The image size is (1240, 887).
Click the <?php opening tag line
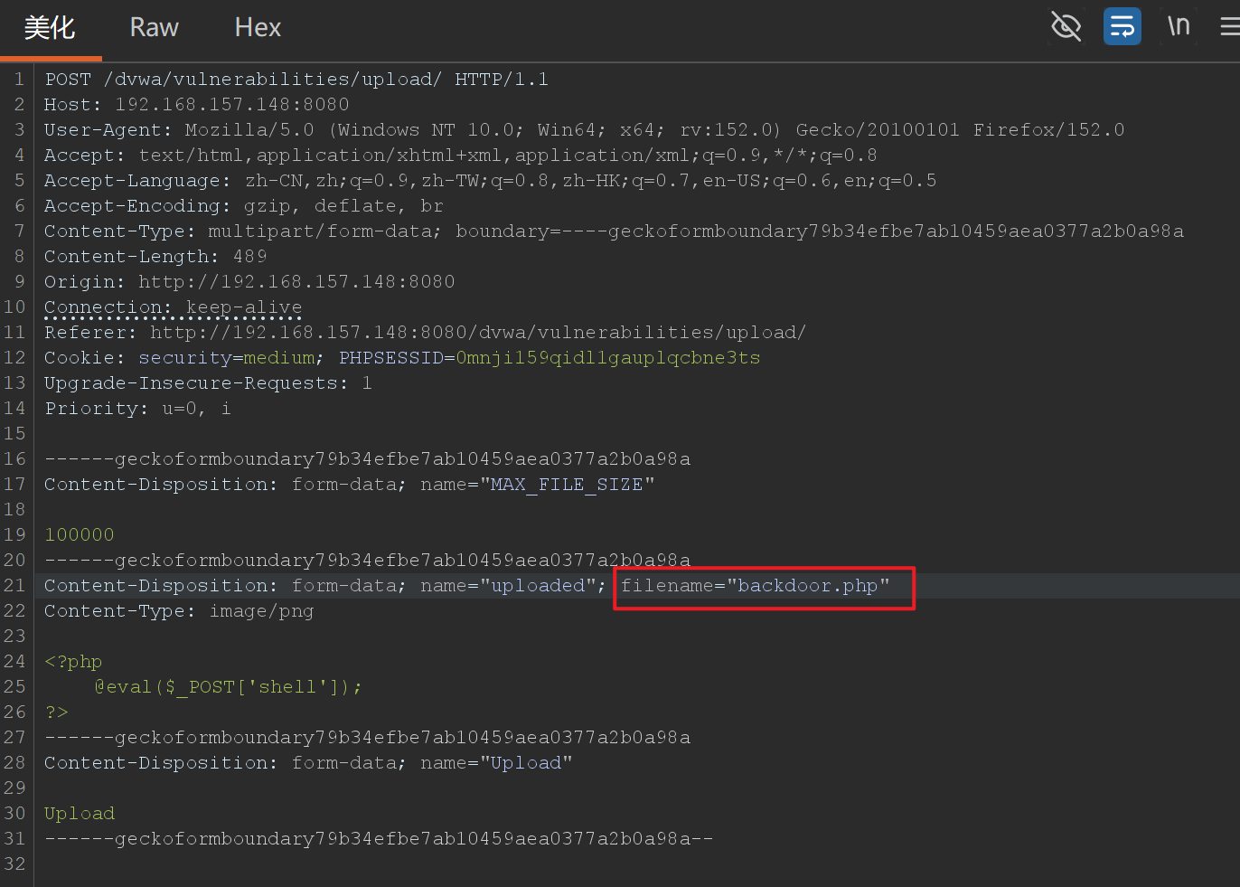pos(73,662)
